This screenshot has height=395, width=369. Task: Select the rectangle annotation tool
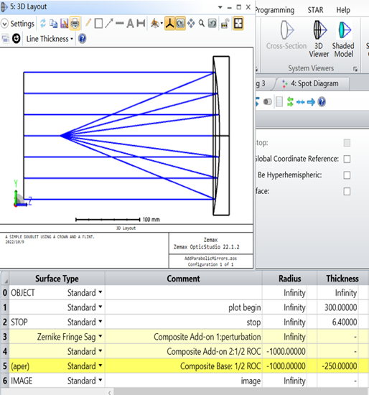[x=98, y=24]
